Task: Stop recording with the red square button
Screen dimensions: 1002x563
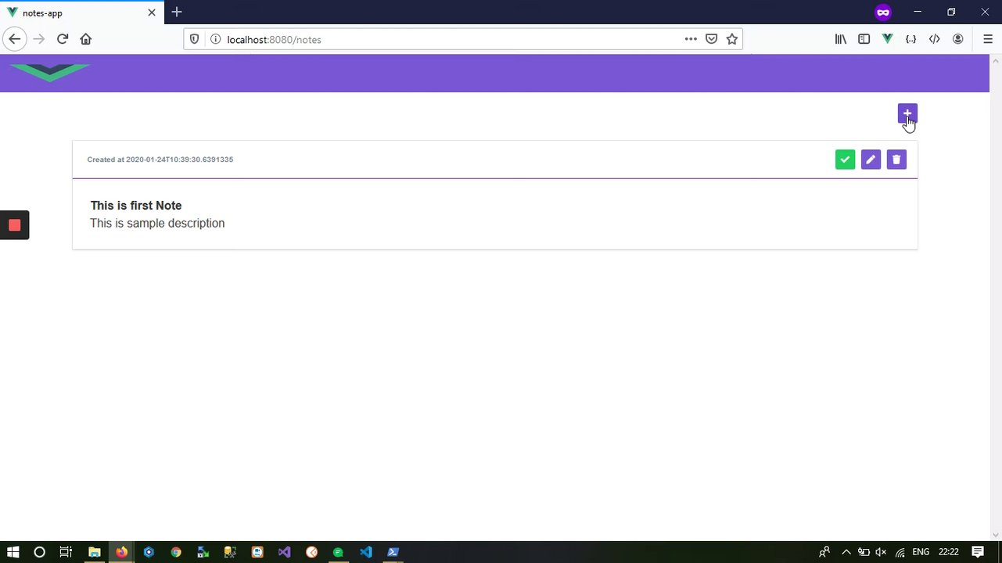Action: pos(14,225)
